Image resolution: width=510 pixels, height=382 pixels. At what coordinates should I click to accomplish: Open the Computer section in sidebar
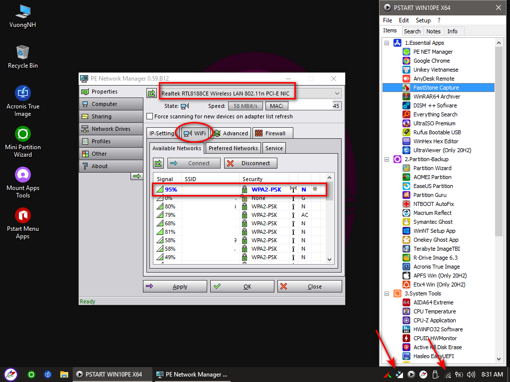click(x=111, y=104)
